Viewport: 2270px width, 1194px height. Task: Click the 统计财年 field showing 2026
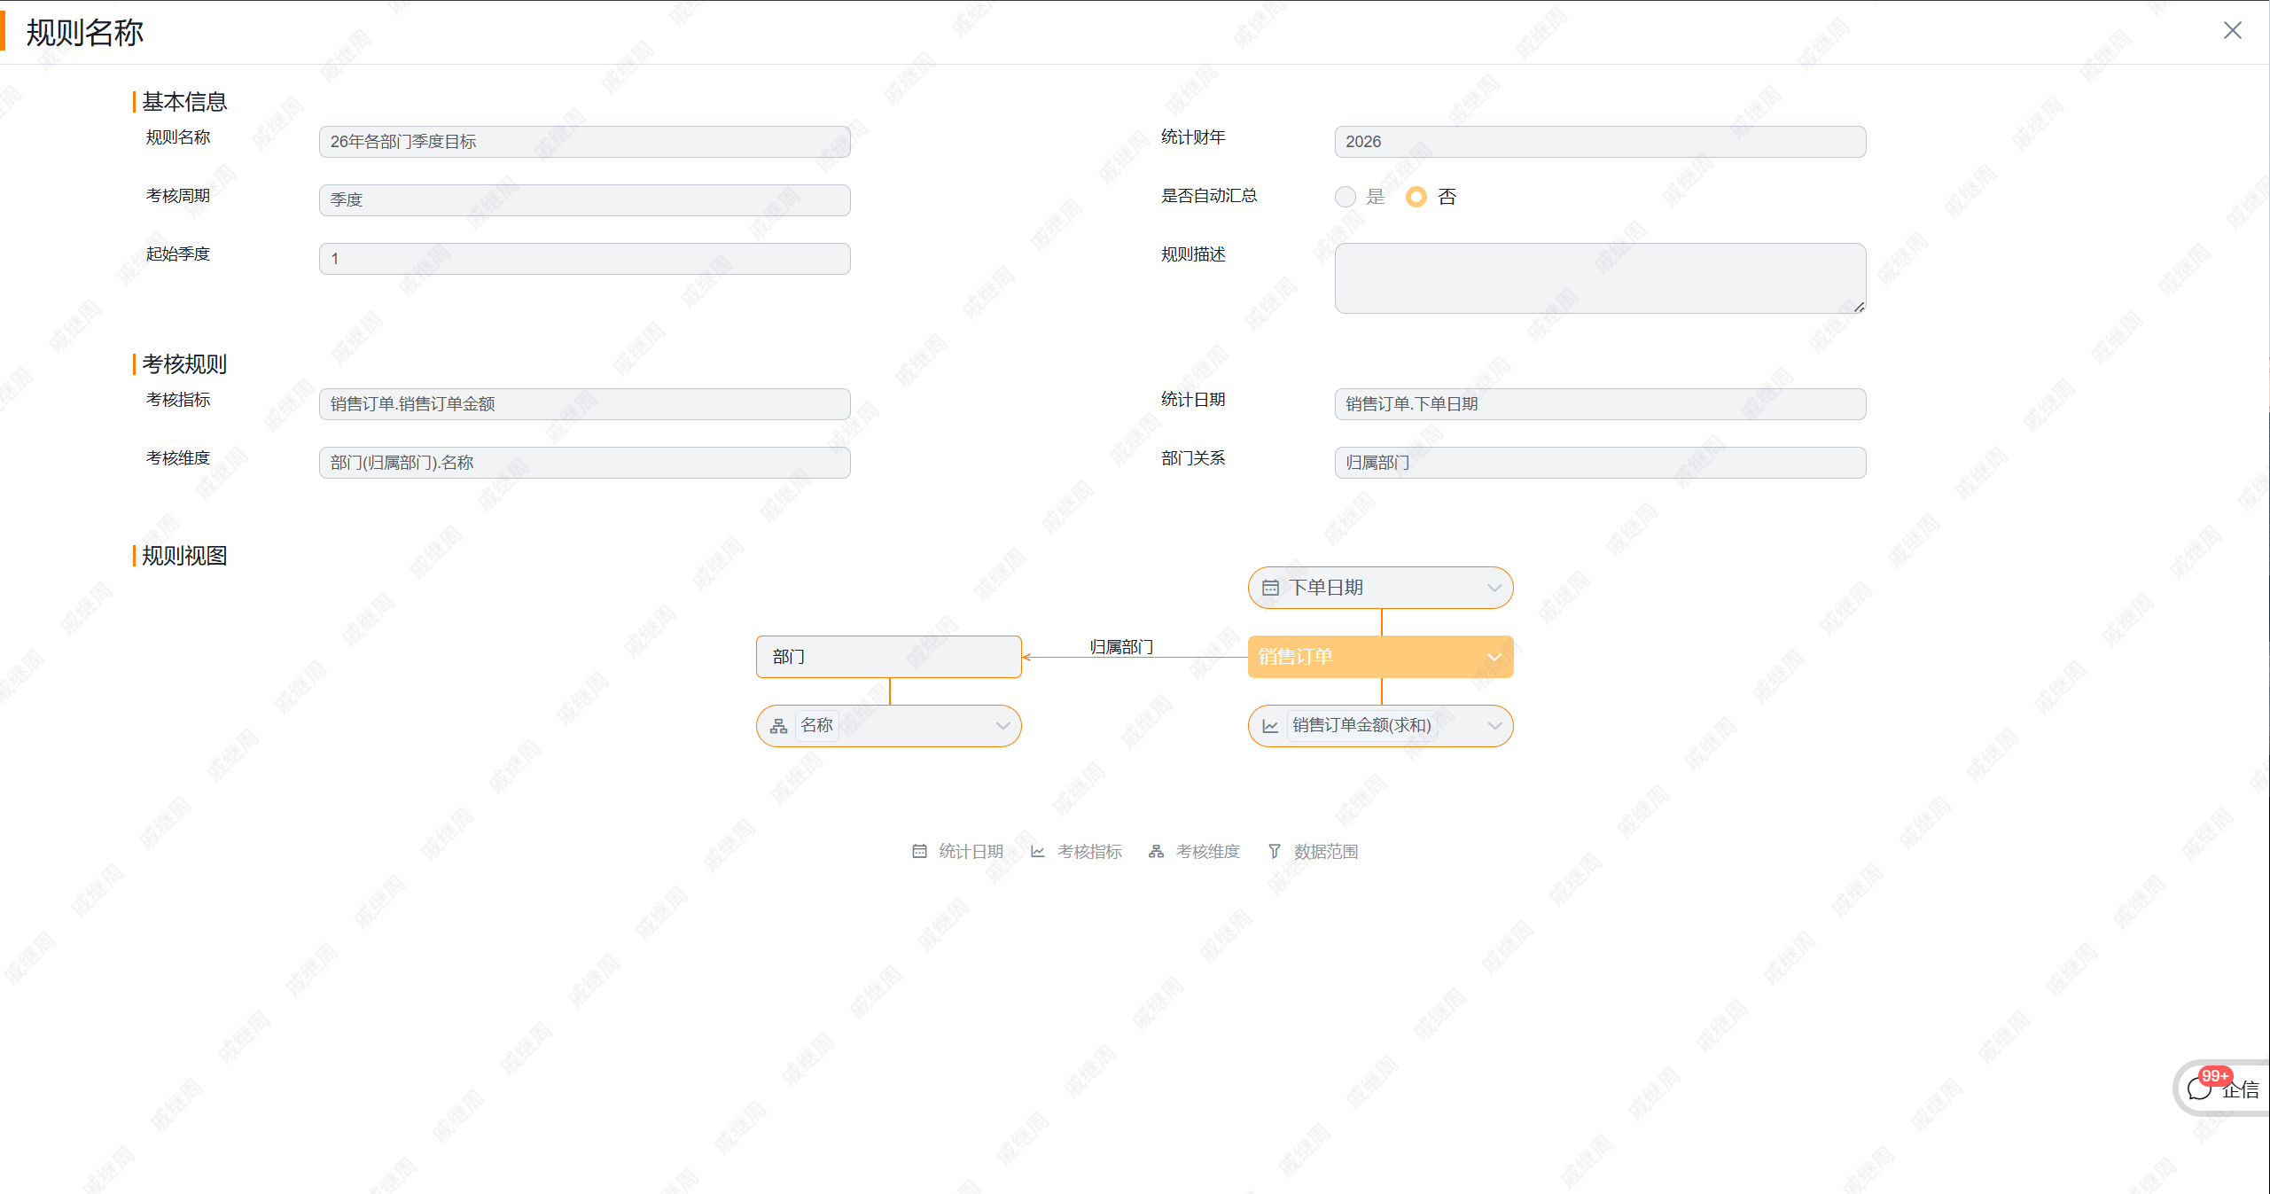1600,142
